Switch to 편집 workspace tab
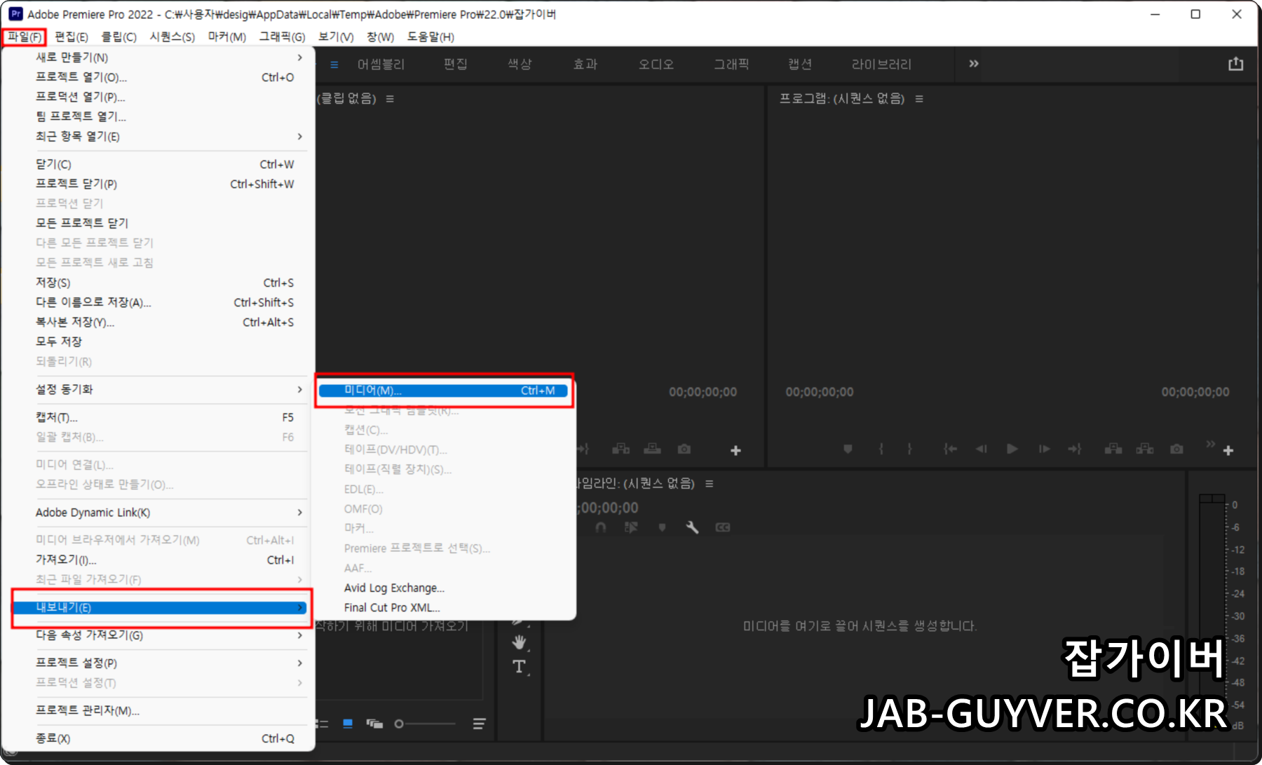The width and height of the screenshot is (1262, 765). point(455,65)
